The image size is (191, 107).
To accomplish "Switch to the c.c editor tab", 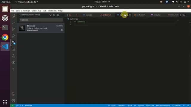I will (73, 15).
